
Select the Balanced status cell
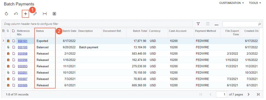tap(45, 47)
